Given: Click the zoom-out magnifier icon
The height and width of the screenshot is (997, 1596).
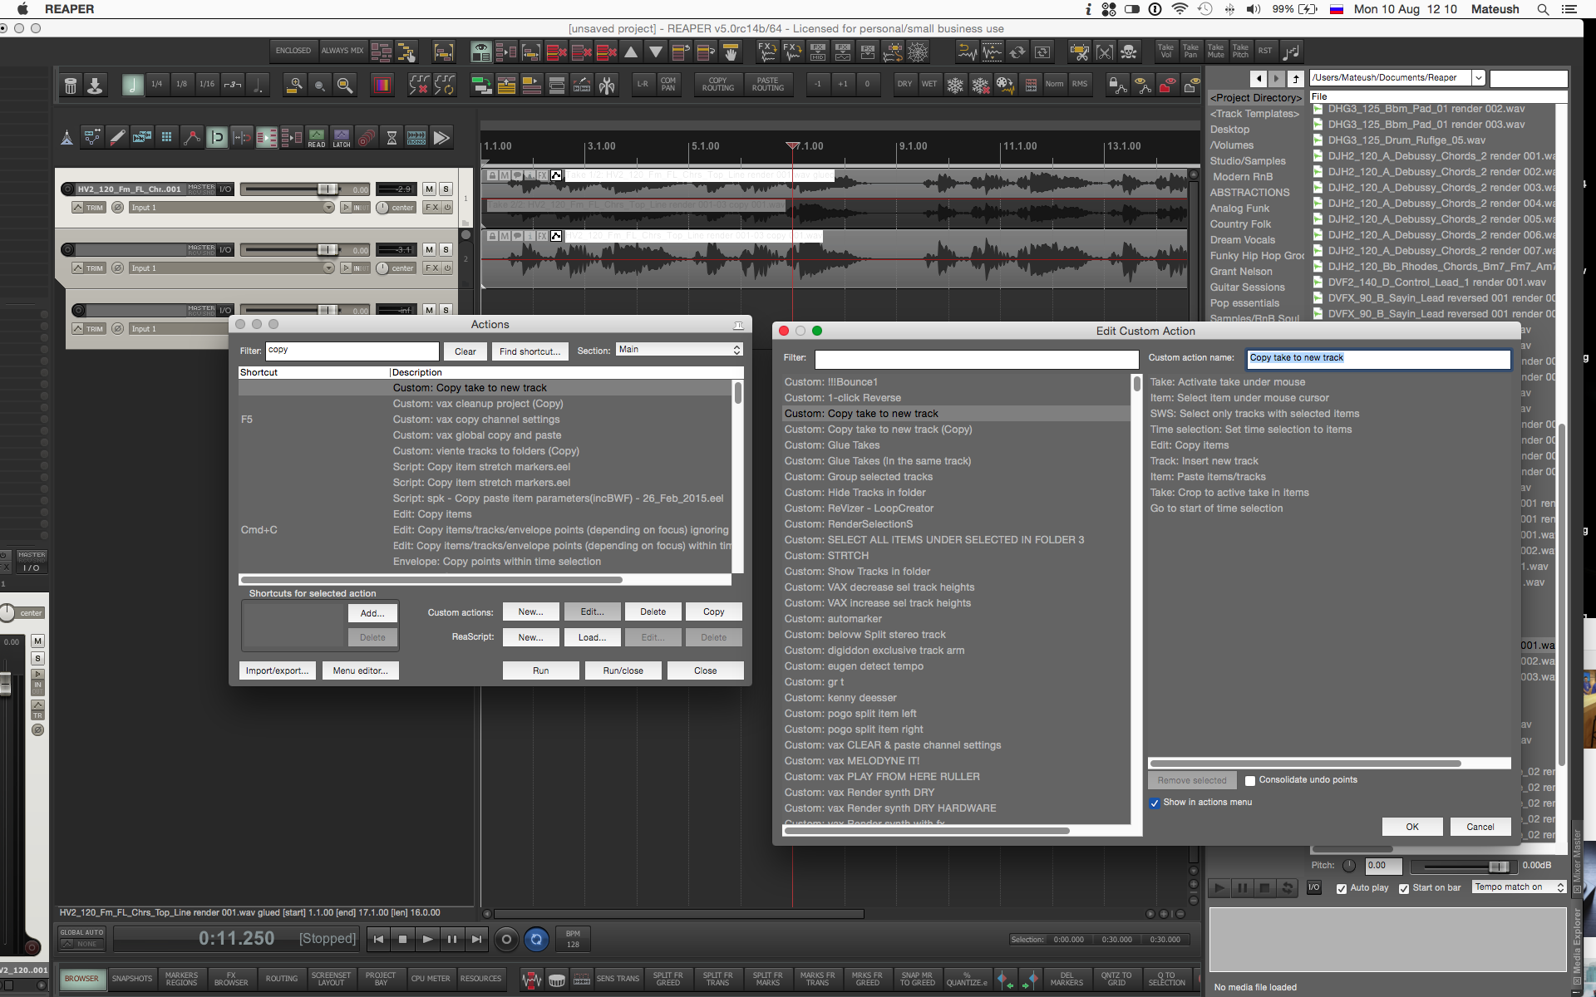Looking at the screenshot, I should (319, 85).
